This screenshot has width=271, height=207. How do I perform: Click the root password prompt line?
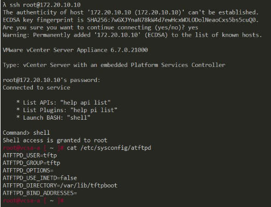pos(52,80)
